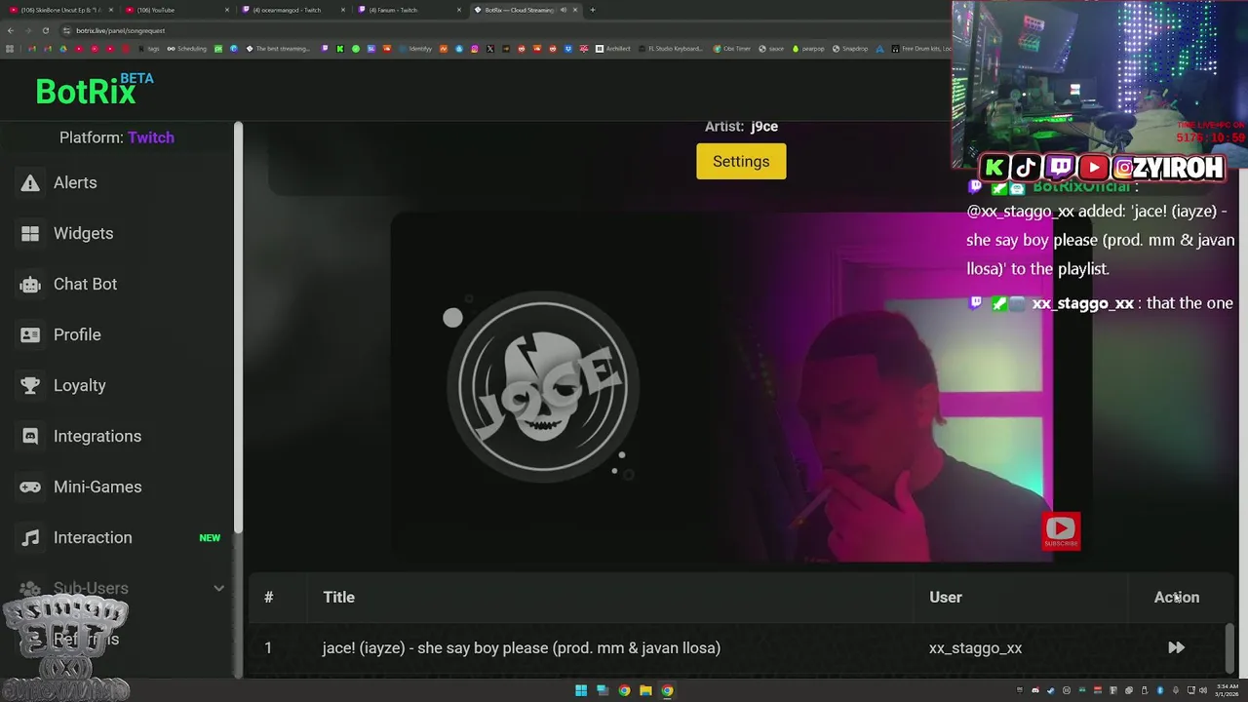
Task: Switch to the (106) YouTube tab
Action: click(175, 10)
